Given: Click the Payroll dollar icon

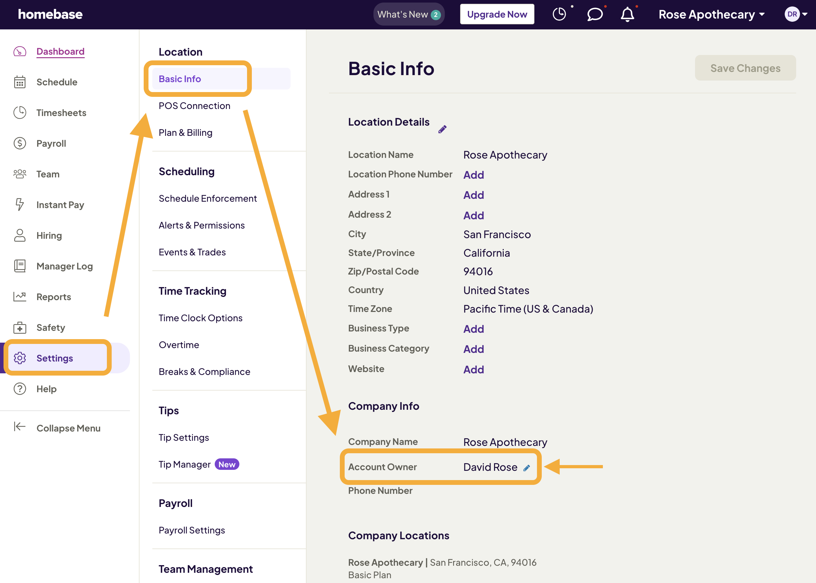Looking at the screenshot, I should pyautogui.click(x=20, y=144).
